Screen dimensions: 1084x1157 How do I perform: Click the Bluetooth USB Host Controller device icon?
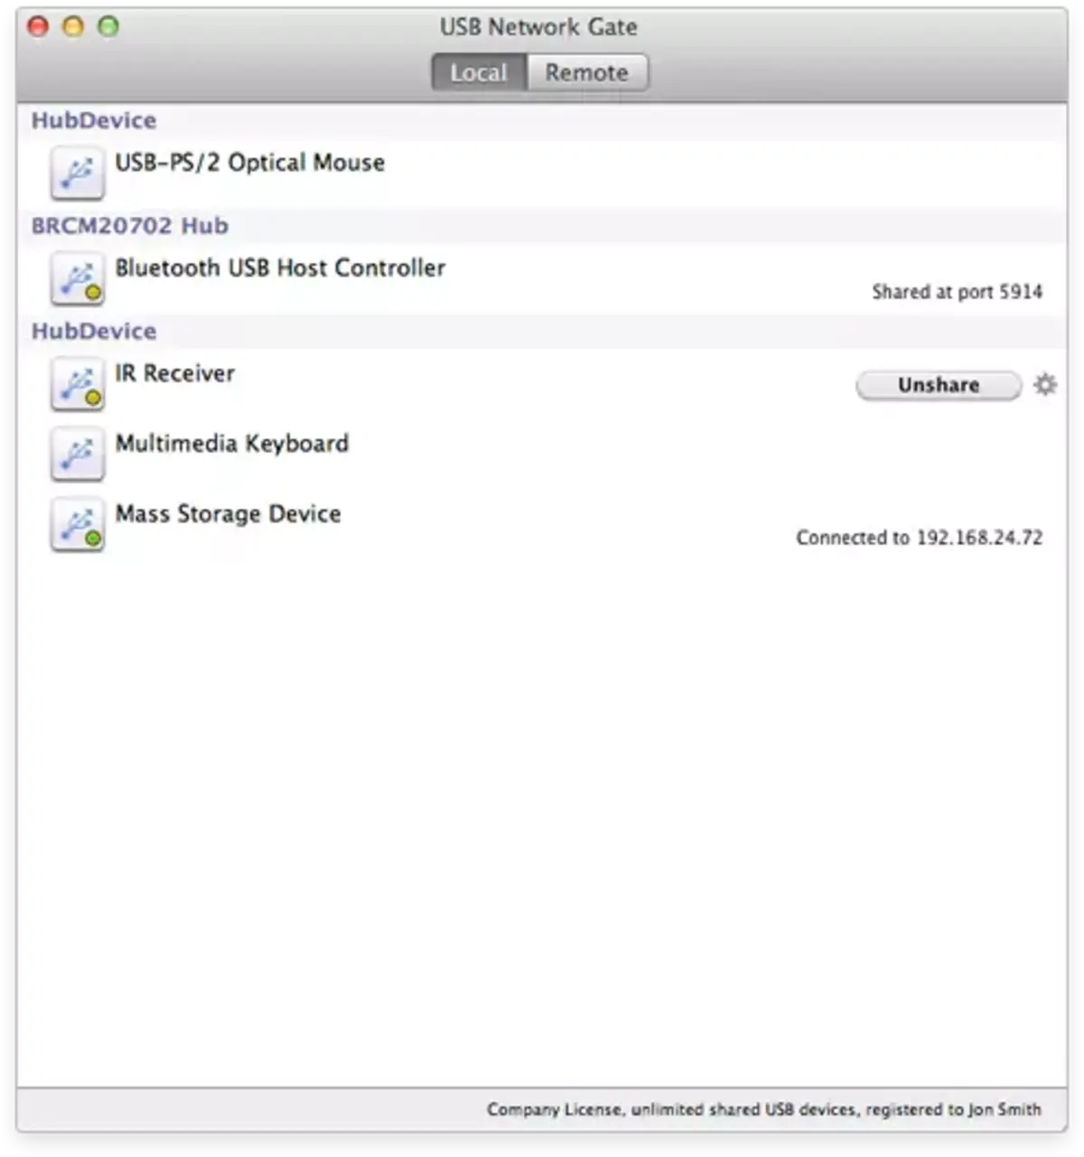[x=77, y=278]
